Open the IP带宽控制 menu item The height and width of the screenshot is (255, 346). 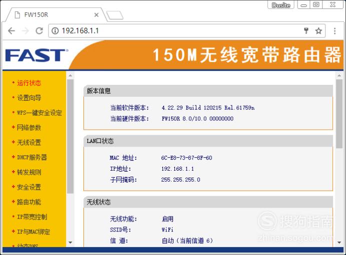[x=32, y=217]
